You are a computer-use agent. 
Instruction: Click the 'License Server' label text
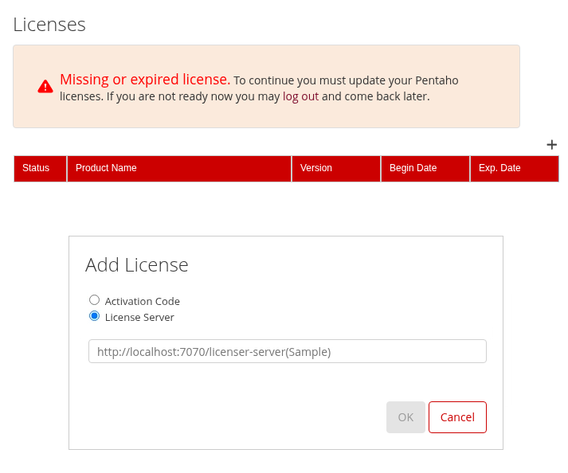[x=139, y=317]
